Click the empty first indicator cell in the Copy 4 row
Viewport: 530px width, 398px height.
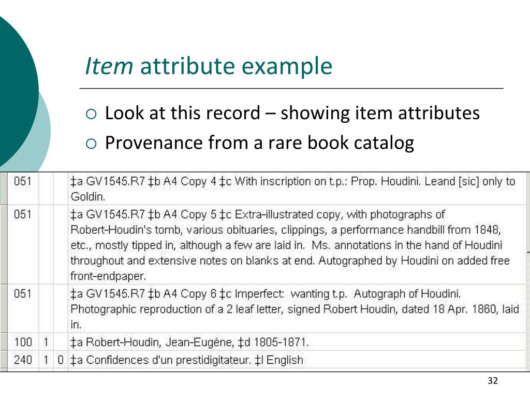pyautogui.click(x=46, y=188)
